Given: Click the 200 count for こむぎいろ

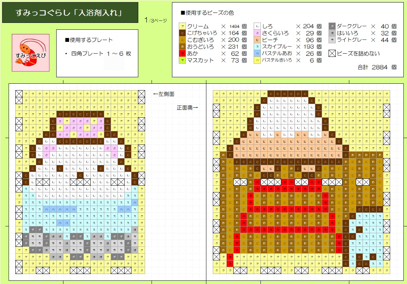Looking at the screenshot, I should pos(234,40).
